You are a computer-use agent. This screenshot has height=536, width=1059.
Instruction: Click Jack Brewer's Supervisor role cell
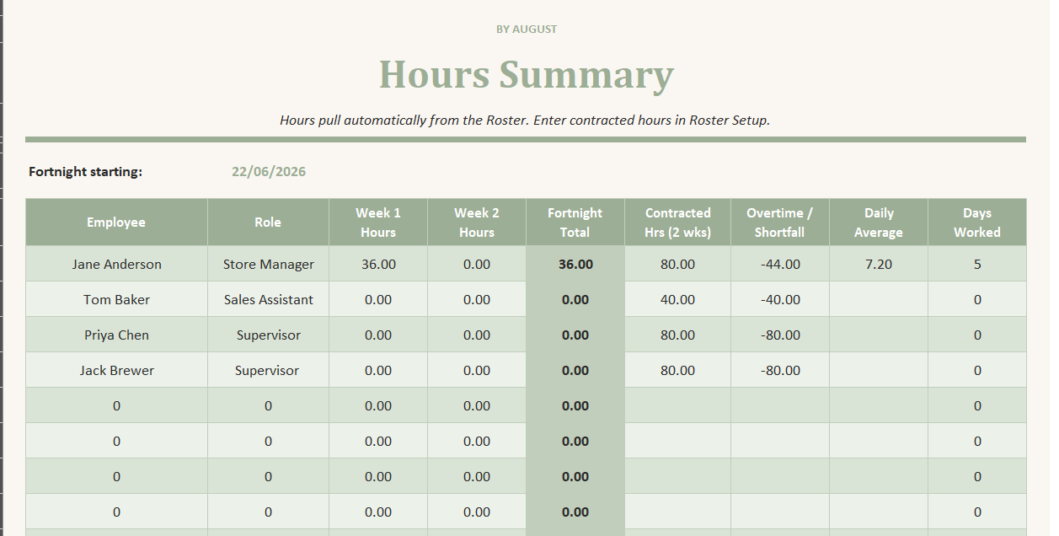[x=268, y=370]
